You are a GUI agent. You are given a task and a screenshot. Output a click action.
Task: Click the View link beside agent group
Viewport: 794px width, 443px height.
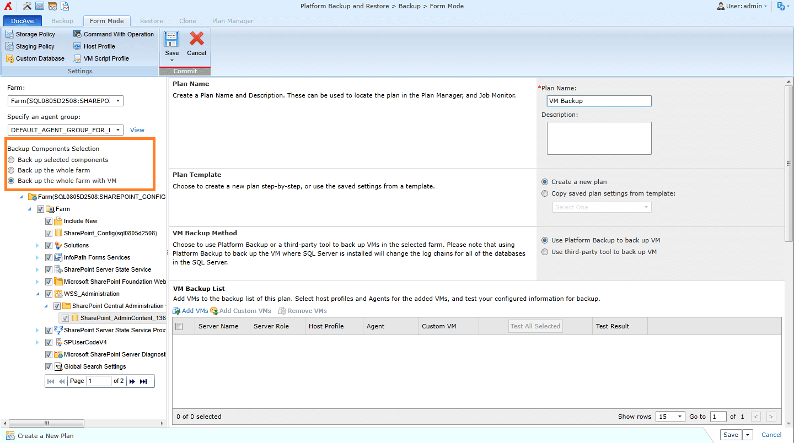137,129
